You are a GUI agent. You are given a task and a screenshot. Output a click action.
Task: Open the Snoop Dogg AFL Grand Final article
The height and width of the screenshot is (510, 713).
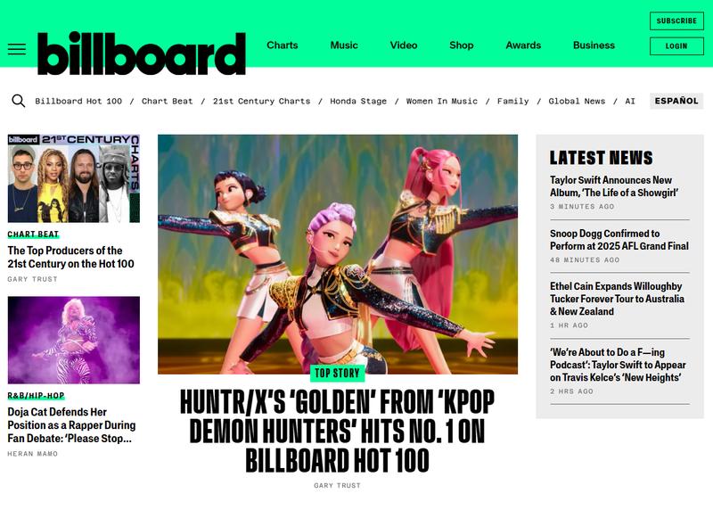(x=619, y=239)
